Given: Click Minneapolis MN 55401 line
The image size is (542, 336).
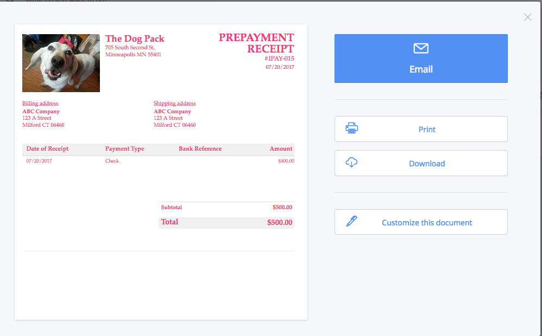Looking at the screenshot, I should point(133,55).
